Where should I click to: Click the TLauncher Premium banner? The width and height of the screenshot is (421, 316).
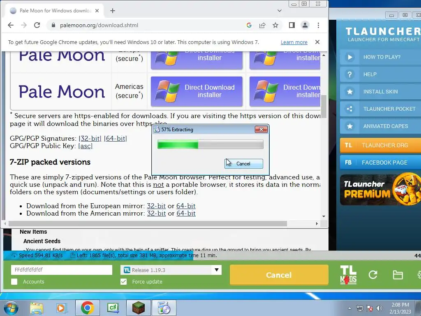[380, 190]
